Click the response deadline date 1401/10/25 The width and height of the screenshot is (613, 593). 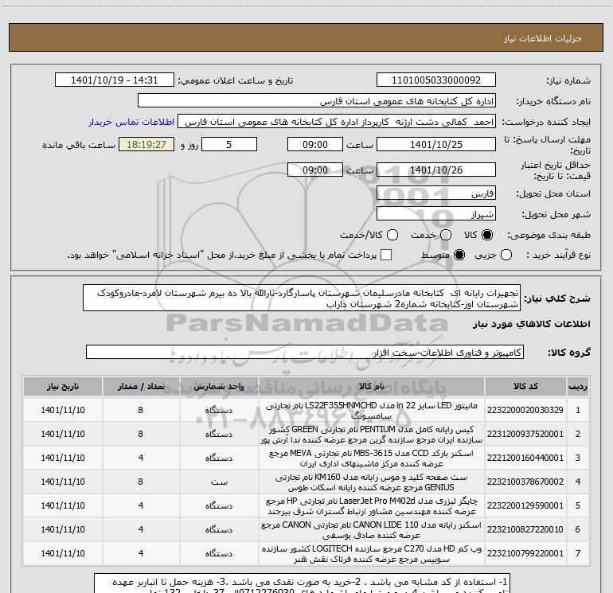(436, 144)
